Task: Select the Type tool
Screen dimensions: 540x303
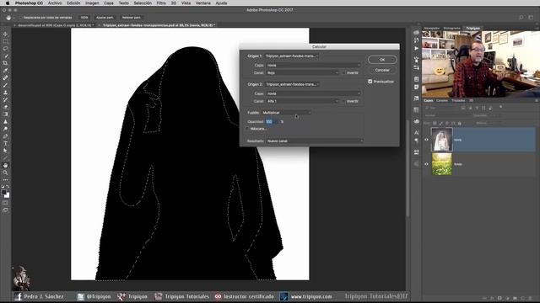Action: (x=5, y=144)
